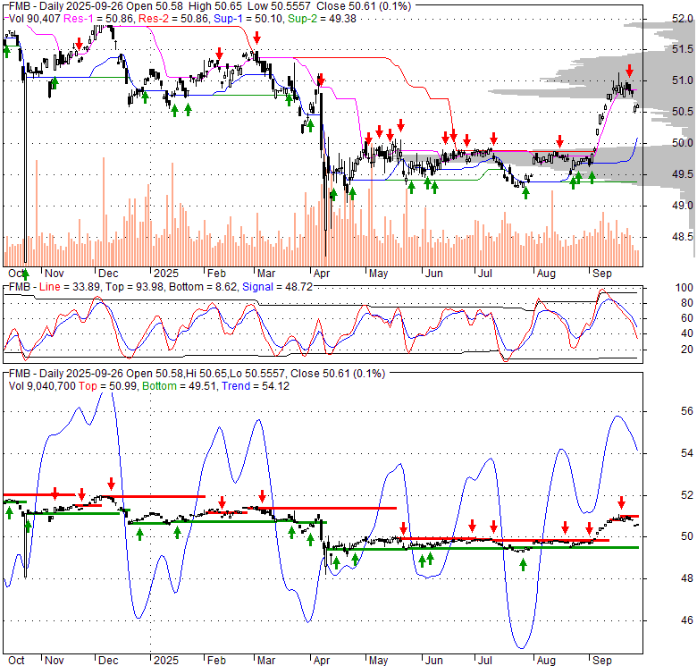Click the red arrow in early August top chart
The width and height of the screenshot is (697, 666).
pos(560,142)
